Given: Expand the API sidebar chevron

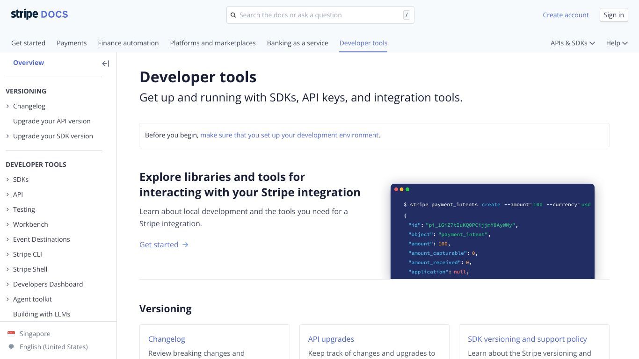Looking at the screenshot, I should point(7,194).
